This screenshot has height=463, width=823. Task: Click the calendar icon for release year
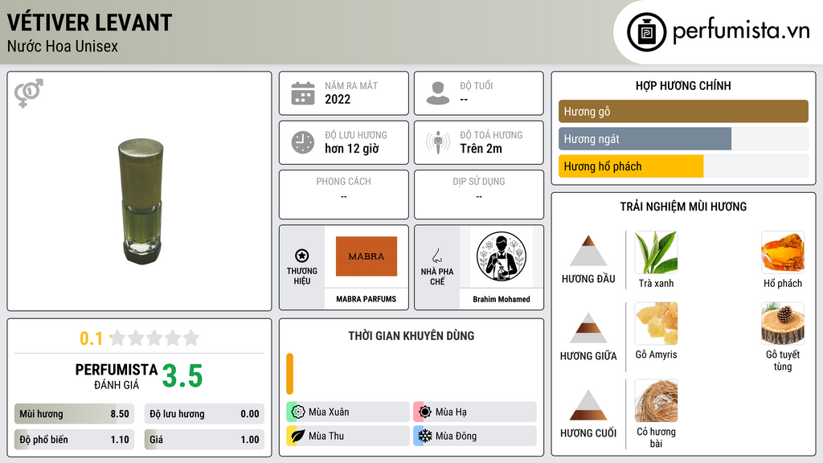coord(303,93)
